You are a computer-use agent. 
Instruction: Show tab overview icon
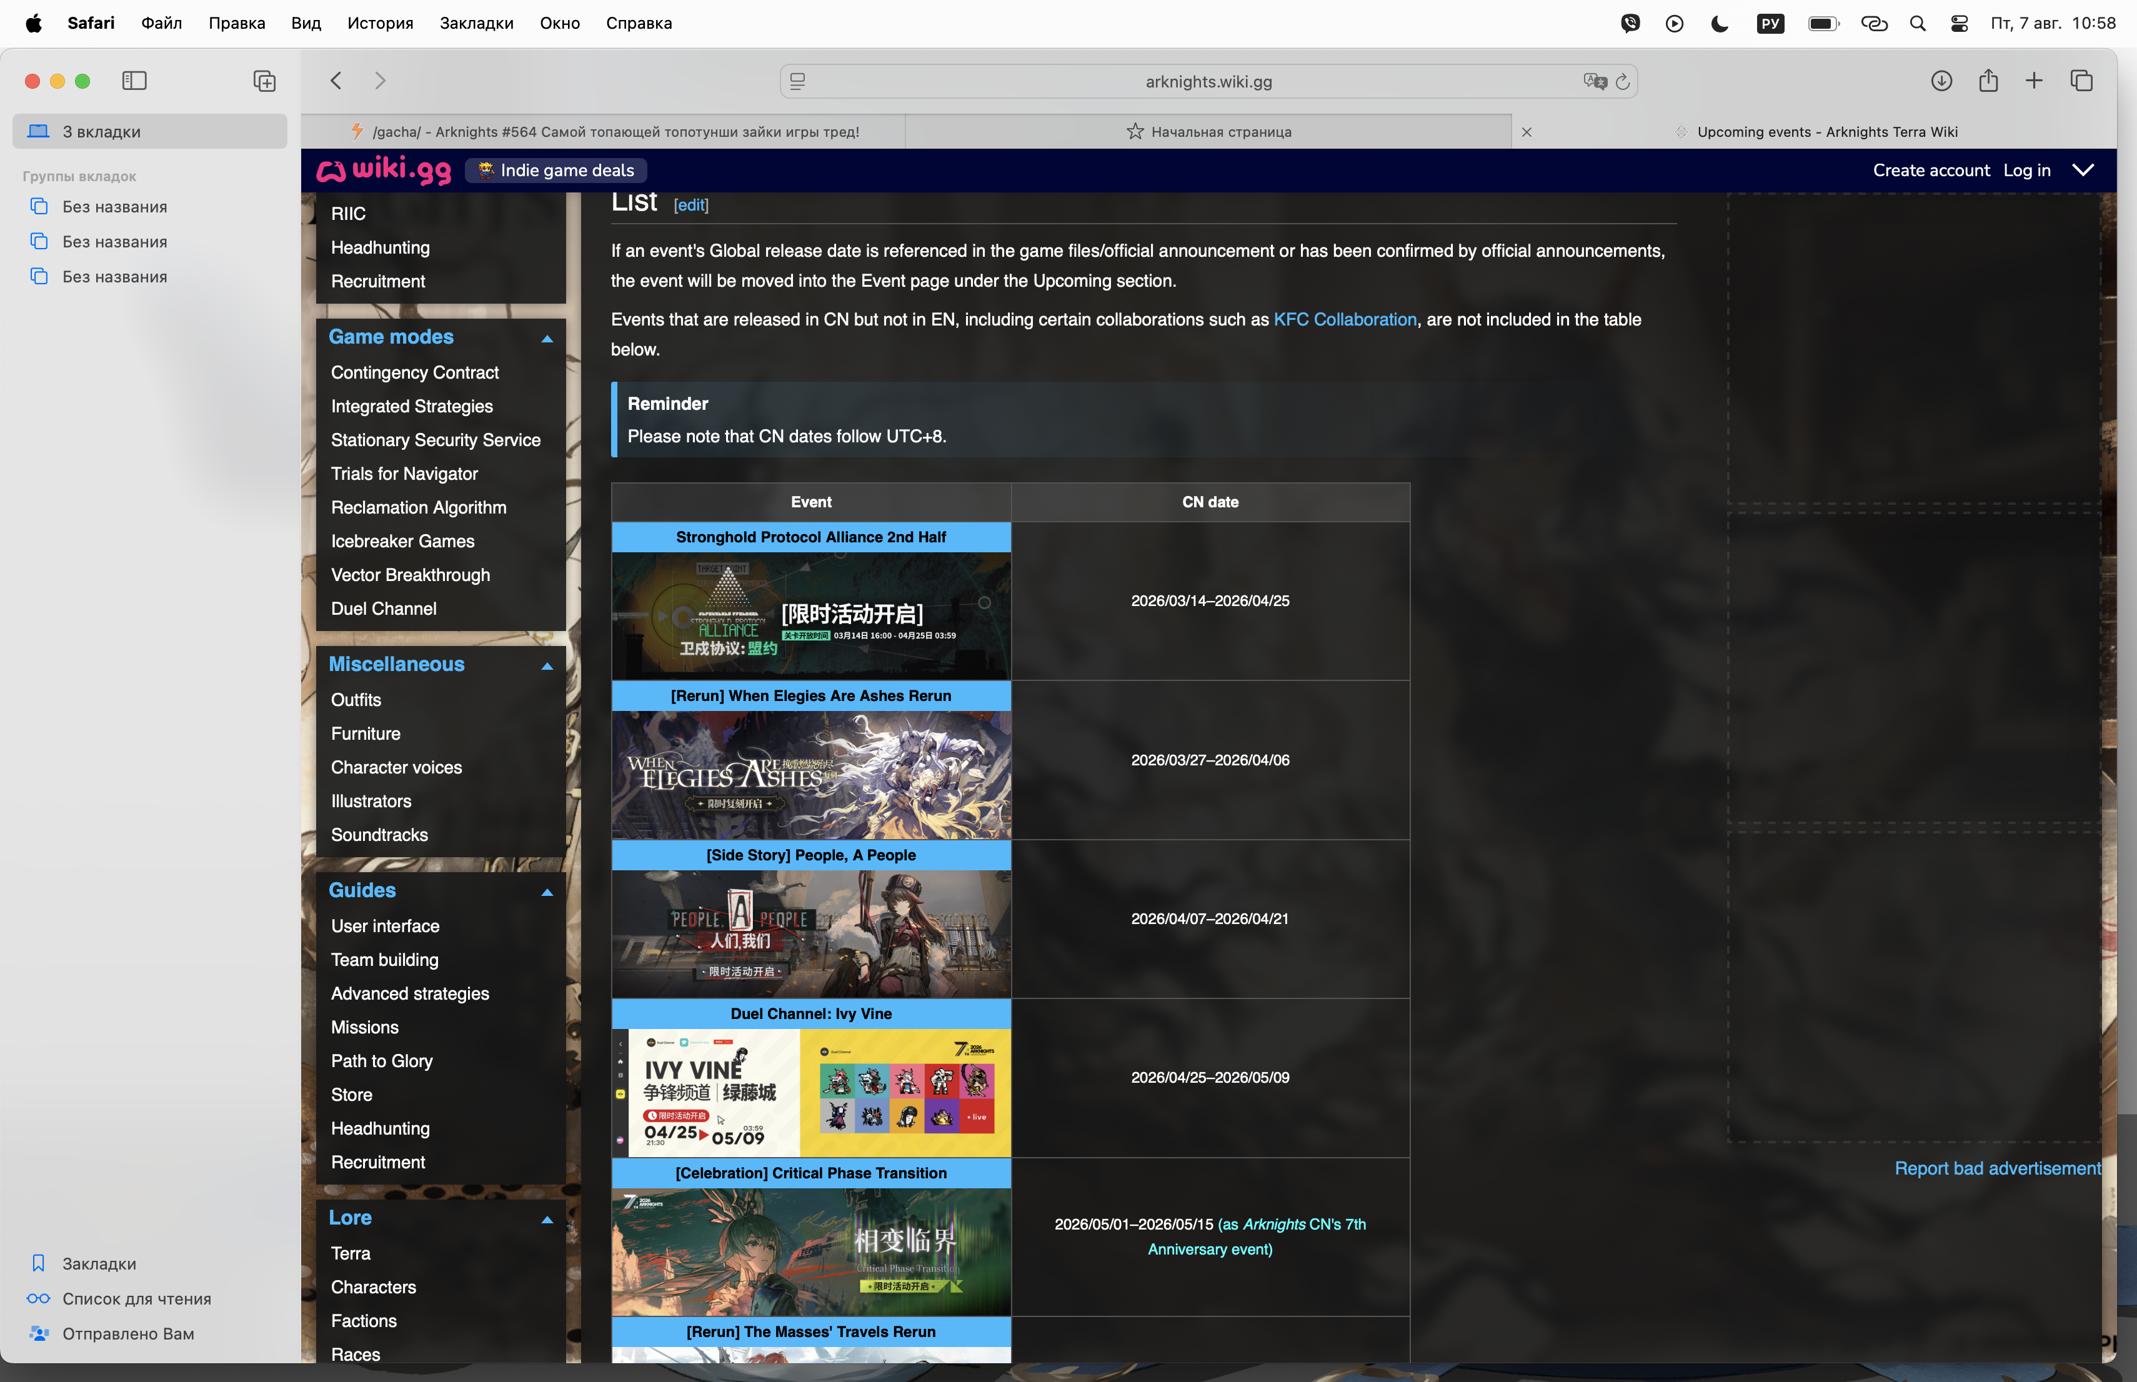point(2081,81)
